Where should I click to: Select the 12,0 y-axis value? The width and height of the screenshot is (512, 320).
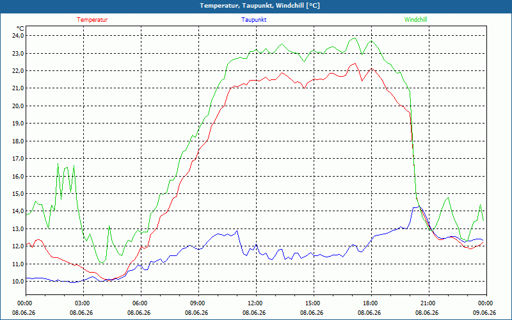click(18, 246)
